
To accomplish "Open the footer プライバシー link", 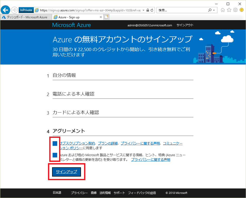I will point(79,193).
